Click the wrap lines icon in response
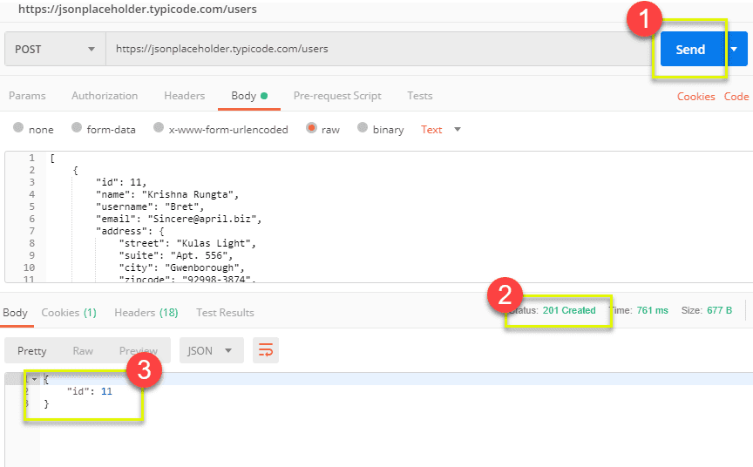The image size is (753, 467). pos(266,351)
